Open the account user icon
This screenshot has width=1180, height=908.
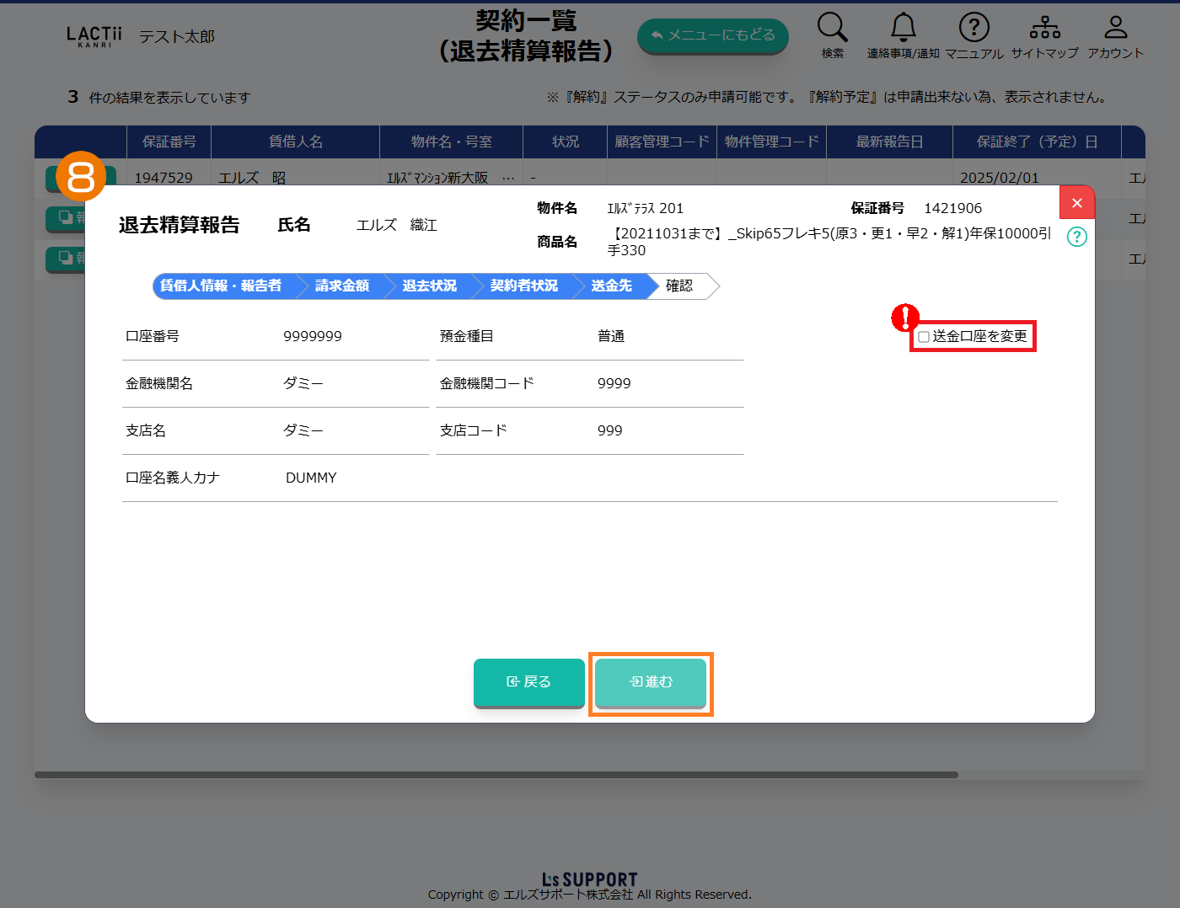click(1115, 28)
